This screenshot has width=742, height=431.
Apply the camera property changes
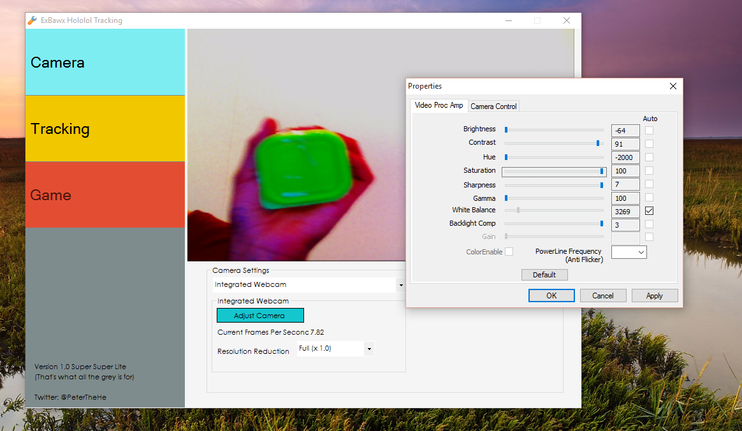tap(655, 295)
